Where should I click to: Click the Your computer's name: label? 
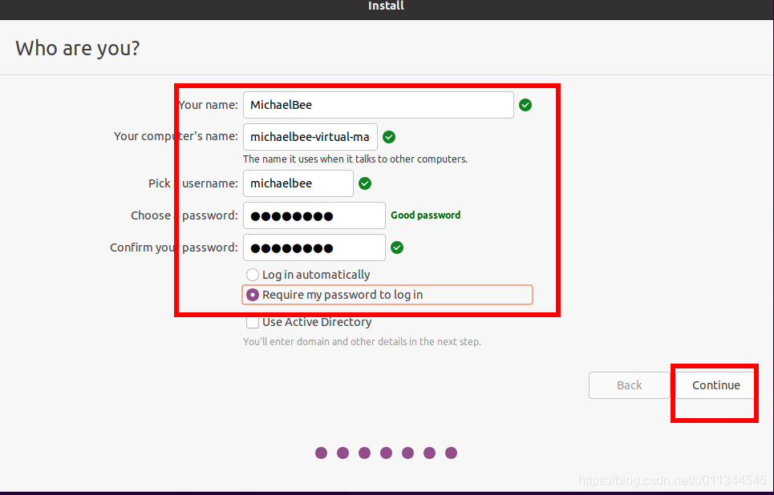(x=176, y=137)
